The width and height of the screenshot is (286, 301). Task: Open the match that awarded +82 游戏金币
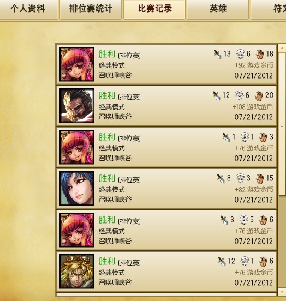click(x=166, y=189)
